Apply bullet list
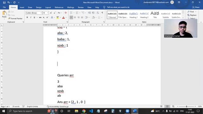203x114 pixels. click(x=71, y=13)
